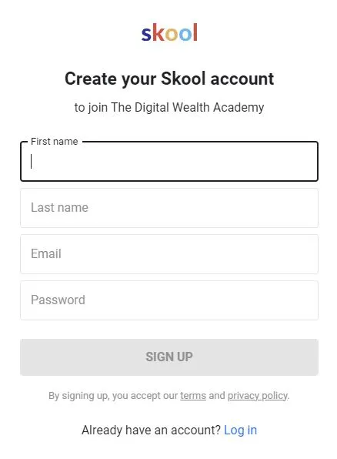Click the blue "s" in skool logo
This screenshot has height=459, width=337.
click(x=146, y=34)
